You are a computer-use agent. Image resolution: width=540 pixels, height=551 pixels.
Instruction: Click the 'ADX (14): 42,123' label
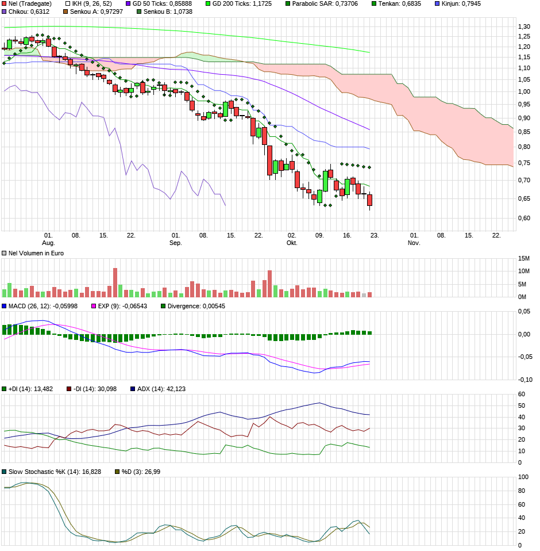point(161,389)
